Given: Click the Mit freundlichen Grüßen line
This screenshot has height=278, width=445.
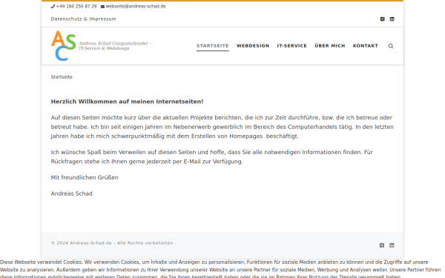Looking at the screenshot, I should click(x=85, y=178).
